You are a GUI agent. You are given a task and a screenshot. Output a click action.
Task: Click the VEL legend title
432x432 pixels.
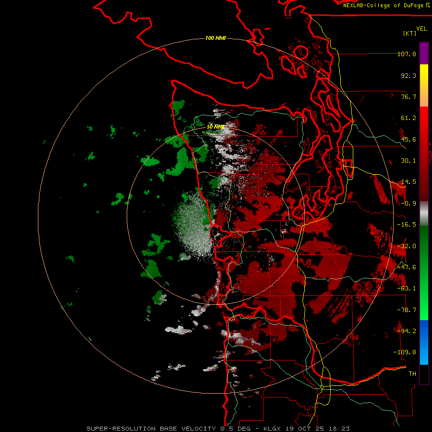421,29
